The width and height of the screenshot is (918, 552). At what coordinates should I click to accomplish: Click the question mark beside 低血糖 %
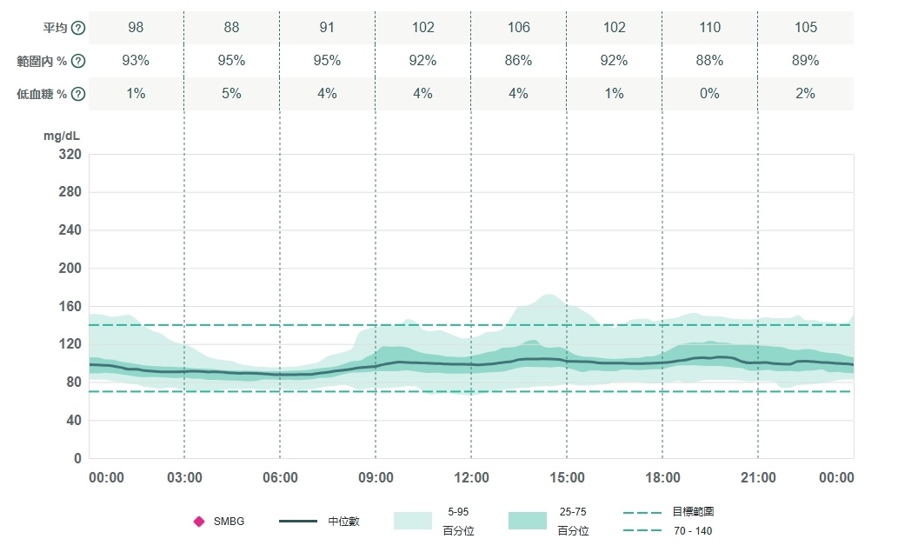[x=78, y=94]
